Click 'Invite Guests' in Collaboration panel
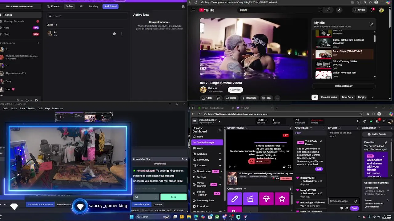Screen dimensions: 394x221 (377, 134)
